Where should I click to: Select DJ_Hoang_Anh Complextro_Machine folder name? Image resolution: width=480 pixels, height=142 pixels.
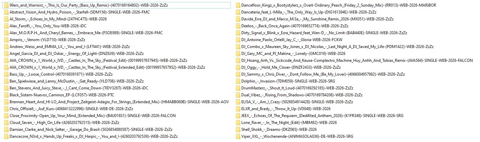(357, 60)
